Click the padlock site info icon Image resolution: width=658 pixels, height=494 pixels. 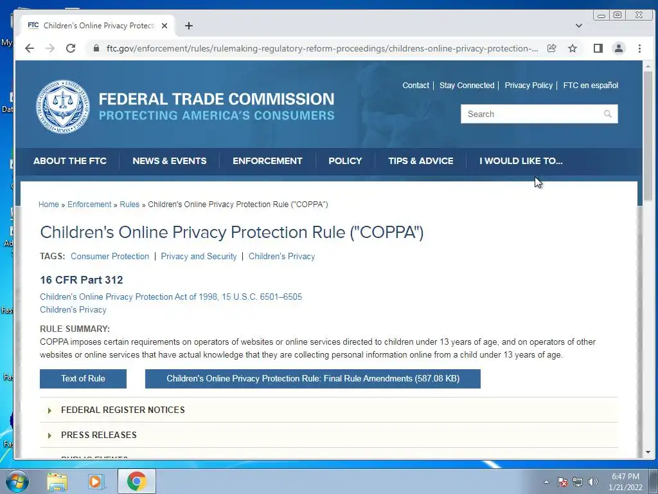click(x=96, y=48)
